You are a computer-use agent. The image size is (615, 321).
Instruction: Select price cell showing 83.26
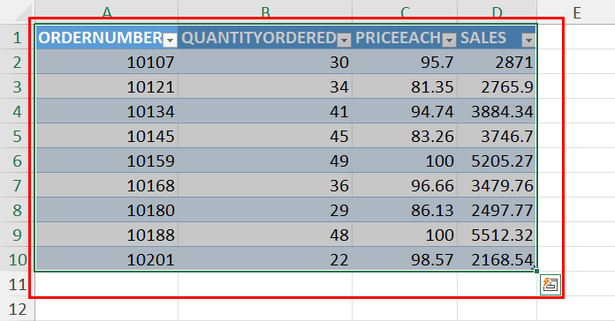click(x=405, y=136)
